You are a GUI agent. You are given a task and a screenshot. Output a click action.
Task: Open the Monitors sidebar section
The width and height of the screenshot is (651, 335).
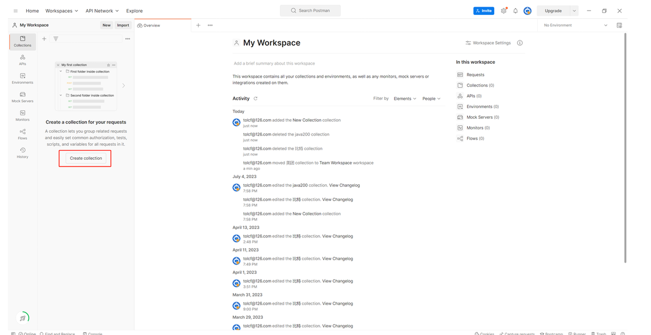point(23,116)
